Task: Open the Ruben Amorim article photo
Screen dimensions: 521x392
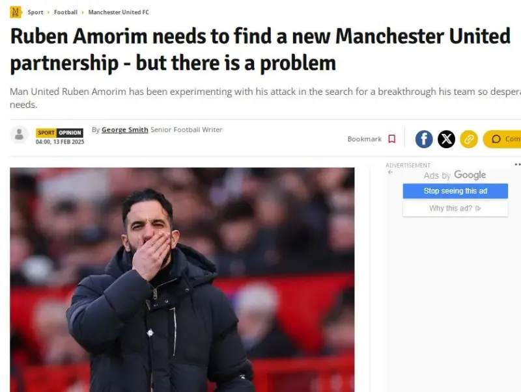Action: click(x=182, y=280)
